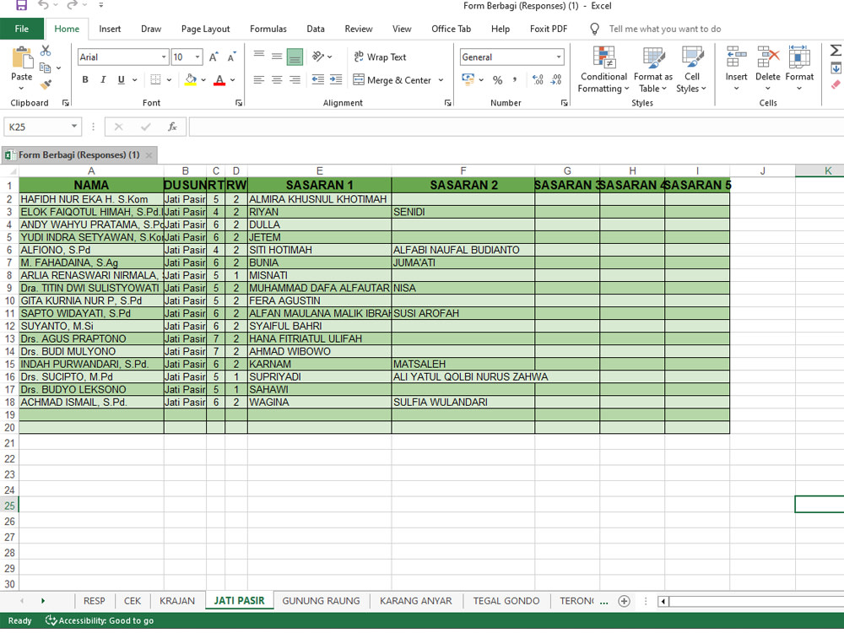Toggle Wrap Text
The width and height of the screenshot is (844, 633).
[x=380, y=57]
